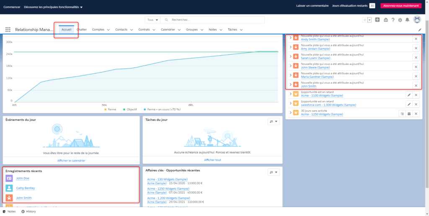Expand the Amy Jordan (Sample) assistant item

point(291,47)
